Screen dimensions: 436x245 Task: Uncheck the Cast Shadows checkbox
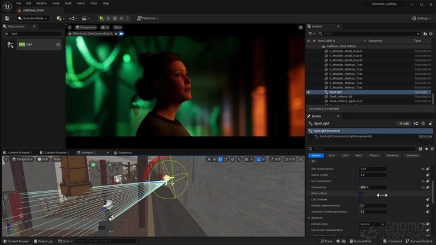click(361, 199)
